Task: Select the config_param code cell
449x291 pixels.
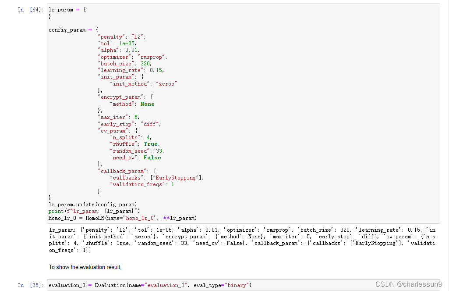Action: tap(131, 110)
